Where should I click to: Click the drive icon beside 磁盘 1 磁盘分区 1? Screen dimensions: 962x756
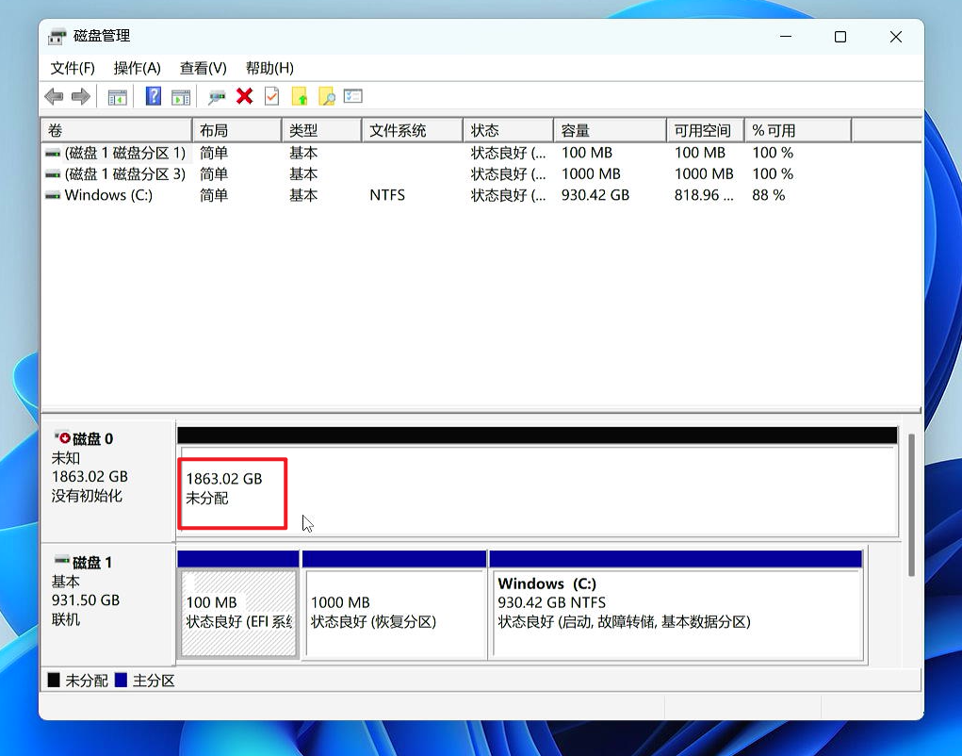[53, 154]
